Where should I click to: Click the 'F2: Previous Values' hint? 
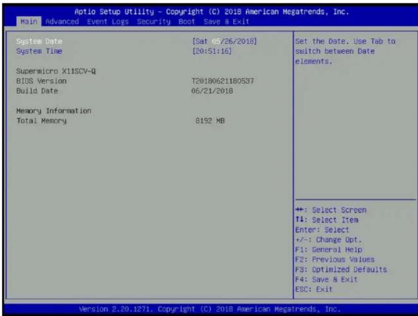point(335,259)
